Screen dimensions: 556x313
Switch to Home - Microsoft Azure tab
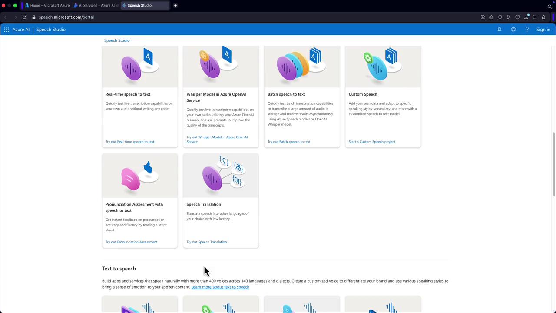click(x=47, y=6)
